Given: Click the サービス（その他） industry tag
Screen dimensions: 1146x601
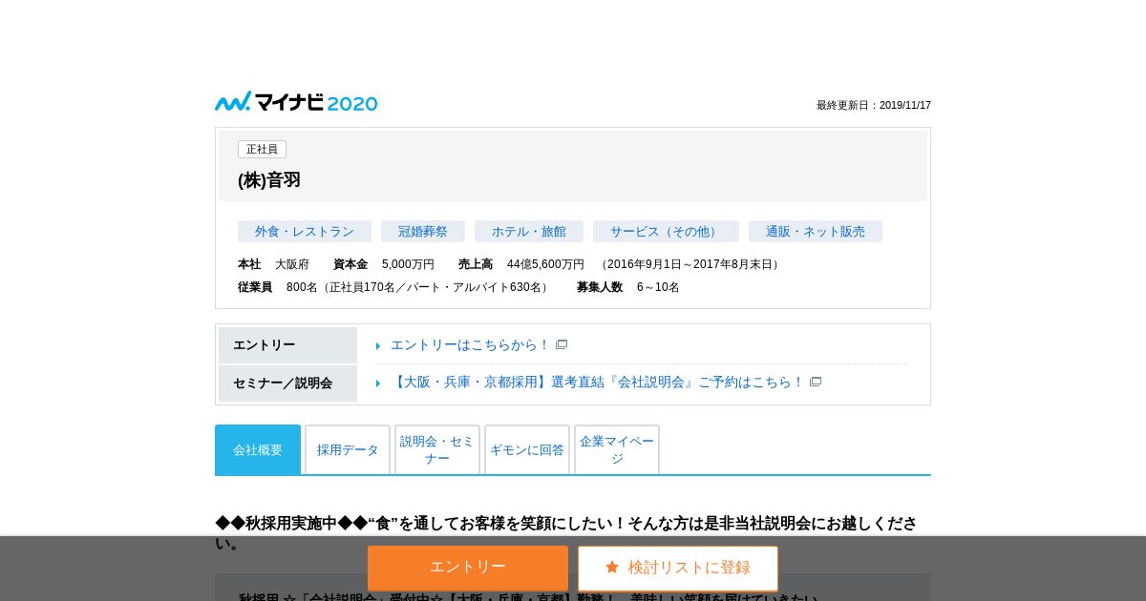Looking at the screenshot, I should coord(666,231).
